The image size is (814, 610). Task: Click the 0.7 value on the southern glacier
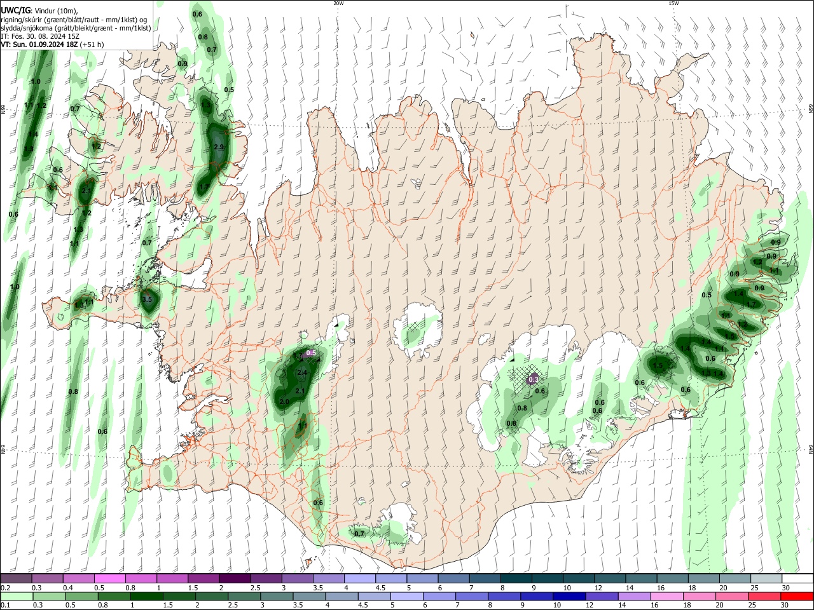click(359, 534)
